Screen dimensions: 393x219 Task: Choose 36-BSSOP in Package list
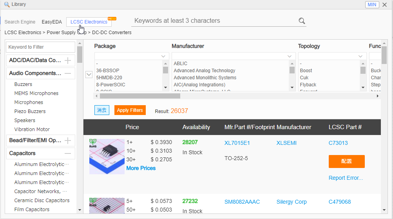pos(108,71)
